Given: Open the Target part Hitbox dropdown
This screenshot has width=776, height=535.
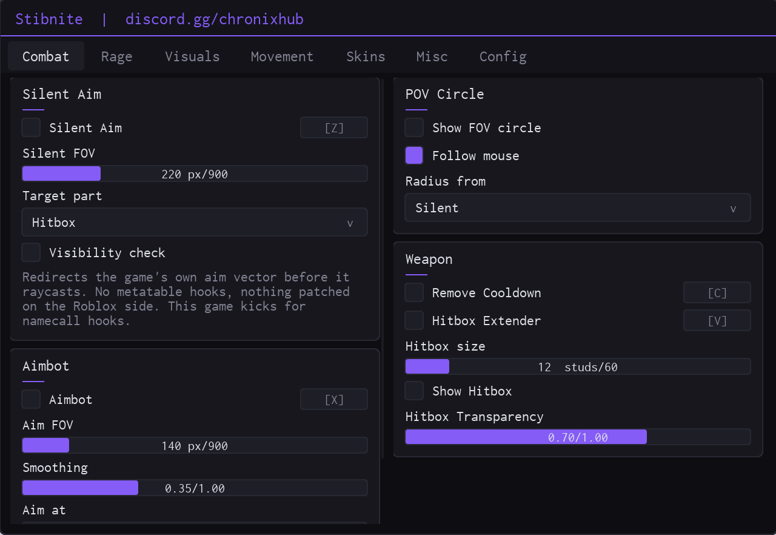Looking at the screenshot, I should click(x=195, y=223).
